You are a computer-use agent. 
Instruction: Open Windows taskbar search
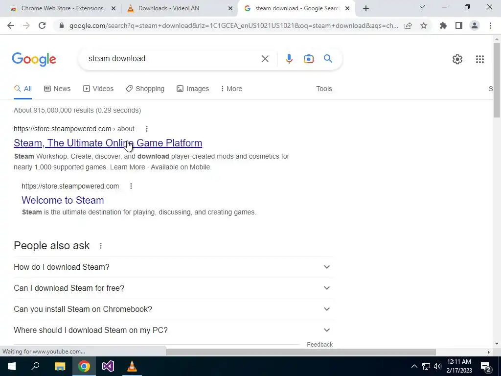click(x=35, y=366)
